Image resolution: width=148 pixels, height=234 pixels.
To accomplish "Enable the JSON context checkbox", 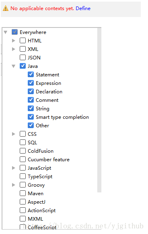I will coord(23,57).
